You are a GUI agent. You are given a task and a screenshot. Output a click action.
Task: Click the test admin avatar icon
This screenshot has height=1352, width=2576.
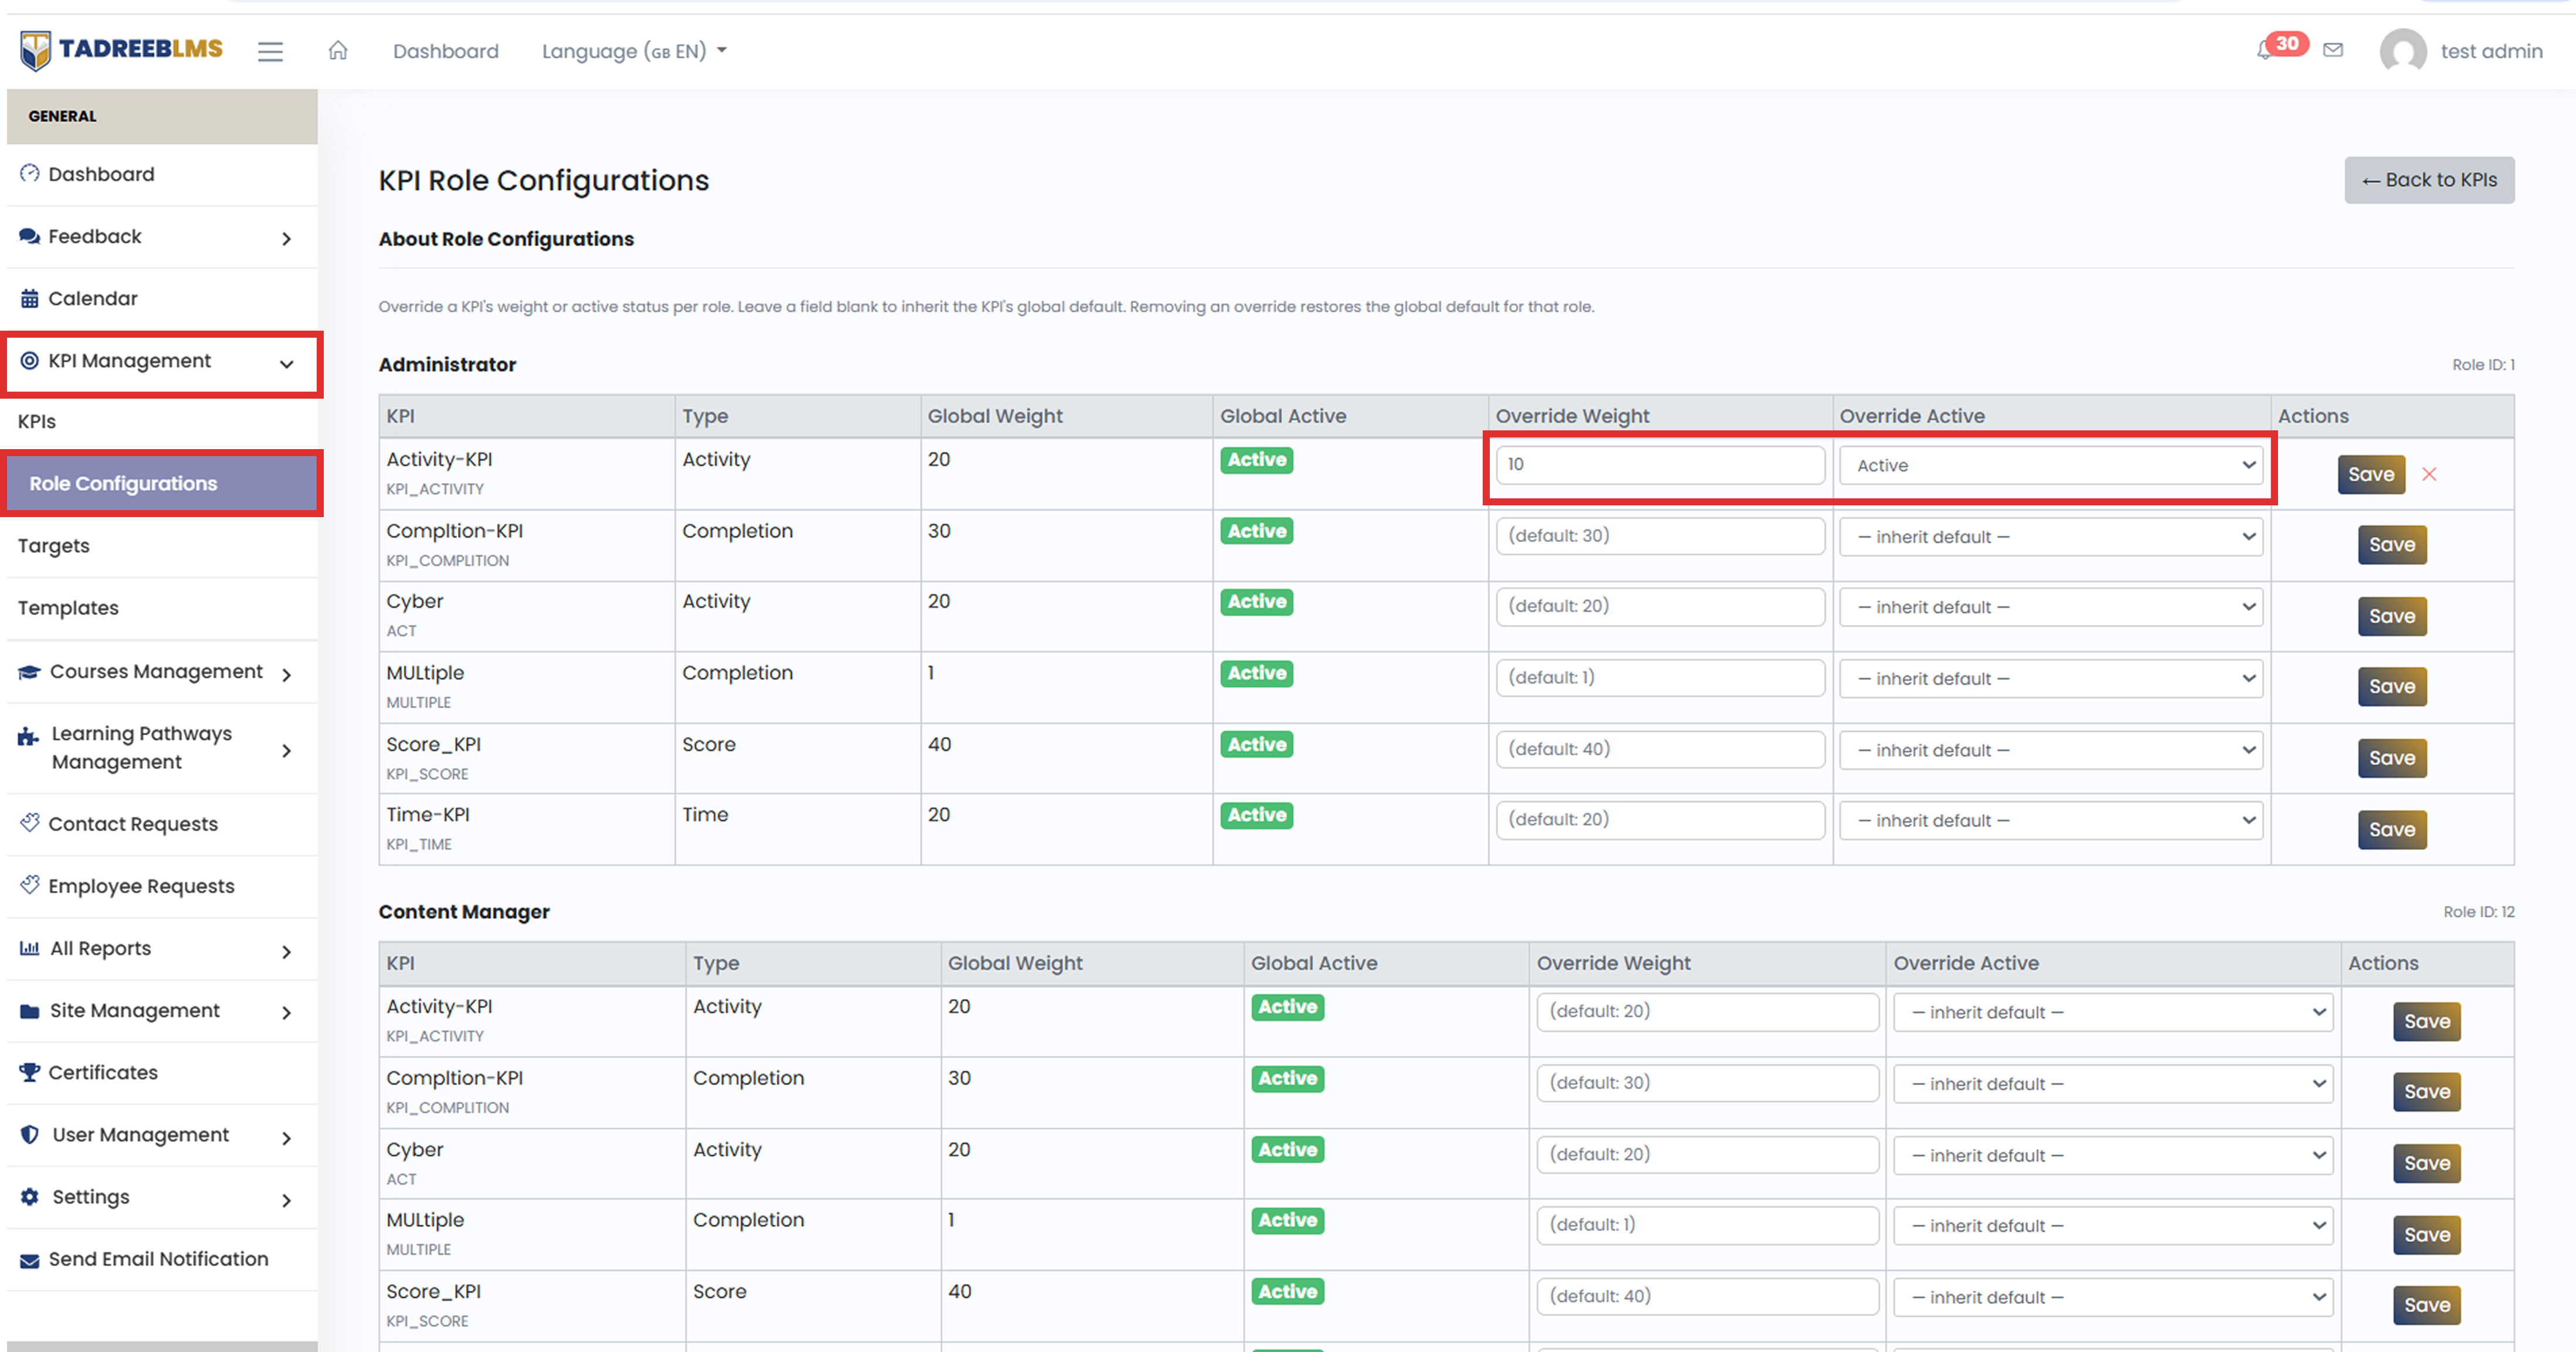[x=2403, y=51]
